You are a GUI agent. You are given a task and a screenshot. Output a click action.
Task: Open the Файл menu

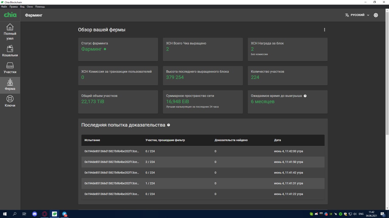[x=4, y=6]
